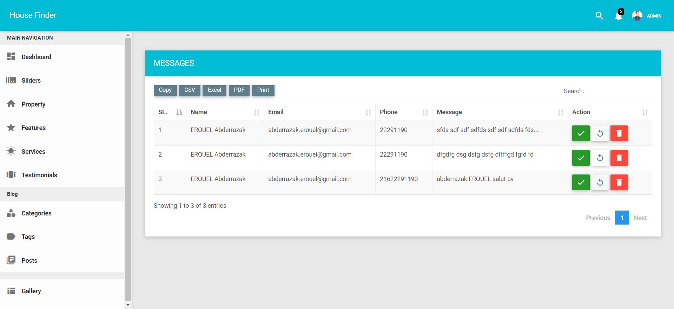Print the messages table
Viewport: 674px width, 309px height.
point(263,90)
